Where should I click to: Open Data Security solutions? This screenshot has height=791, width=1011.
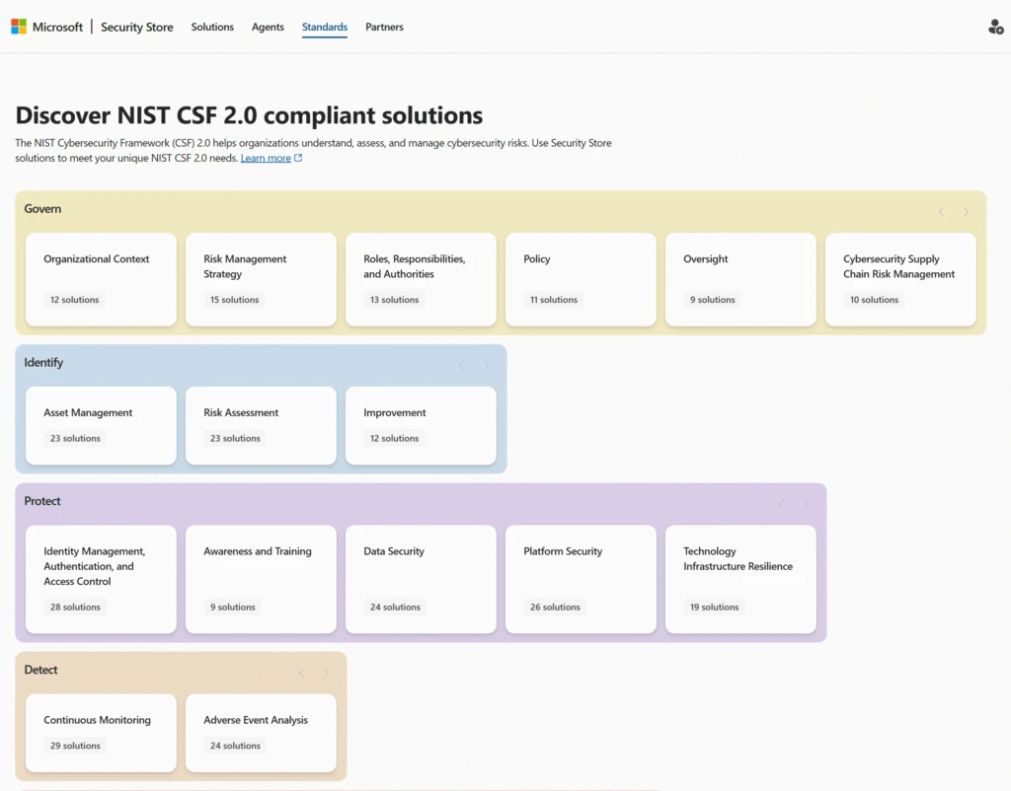tap(421, 579)
